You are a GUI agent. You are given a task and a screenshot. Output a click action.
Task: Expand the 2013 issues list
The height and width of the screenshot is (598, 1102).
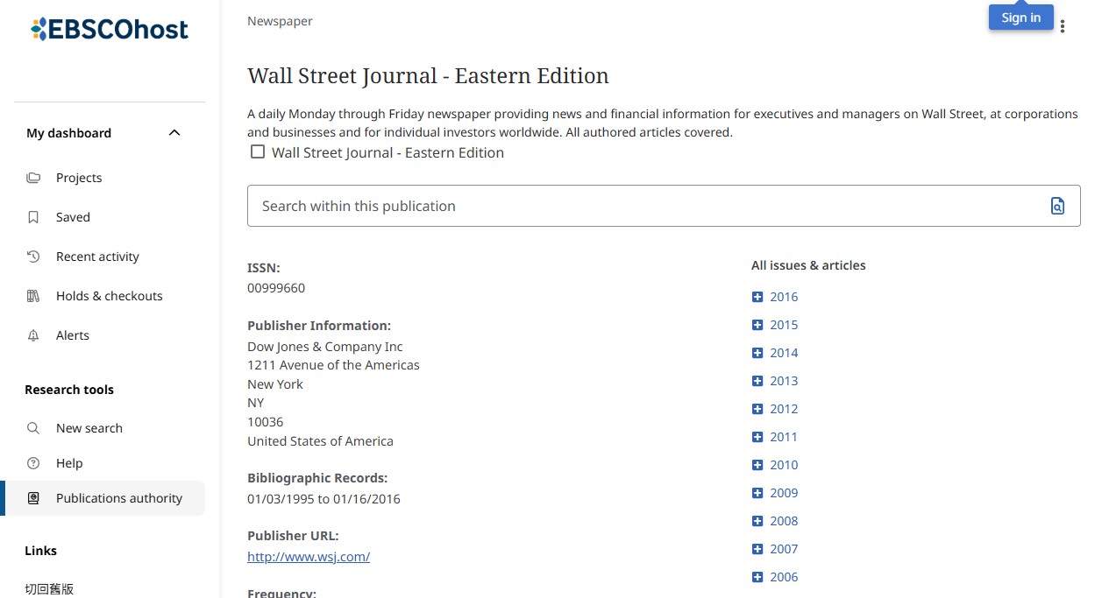click(757, 381)
